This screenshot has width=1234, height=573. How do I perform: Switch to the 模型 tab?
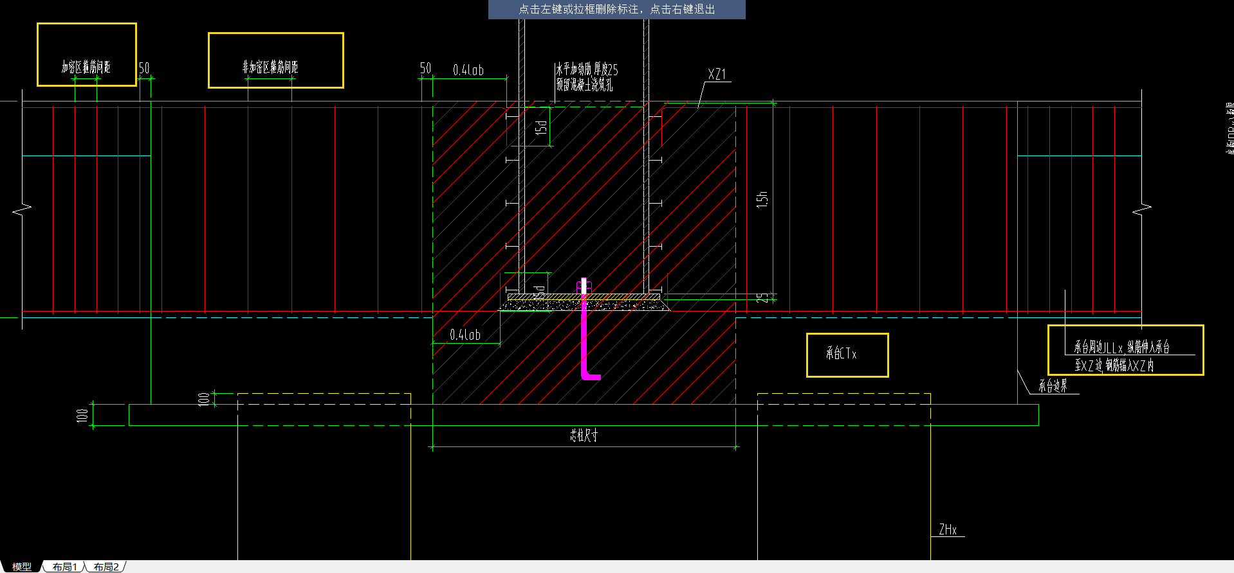[x=21, y=567]
